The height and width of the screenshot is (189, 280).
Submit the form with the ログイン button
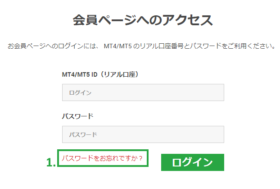(x=192, y=162)
